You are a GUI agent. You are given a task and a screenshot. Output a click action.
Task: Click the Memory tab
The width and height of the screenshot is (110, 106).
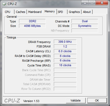[x=50, y=11]
